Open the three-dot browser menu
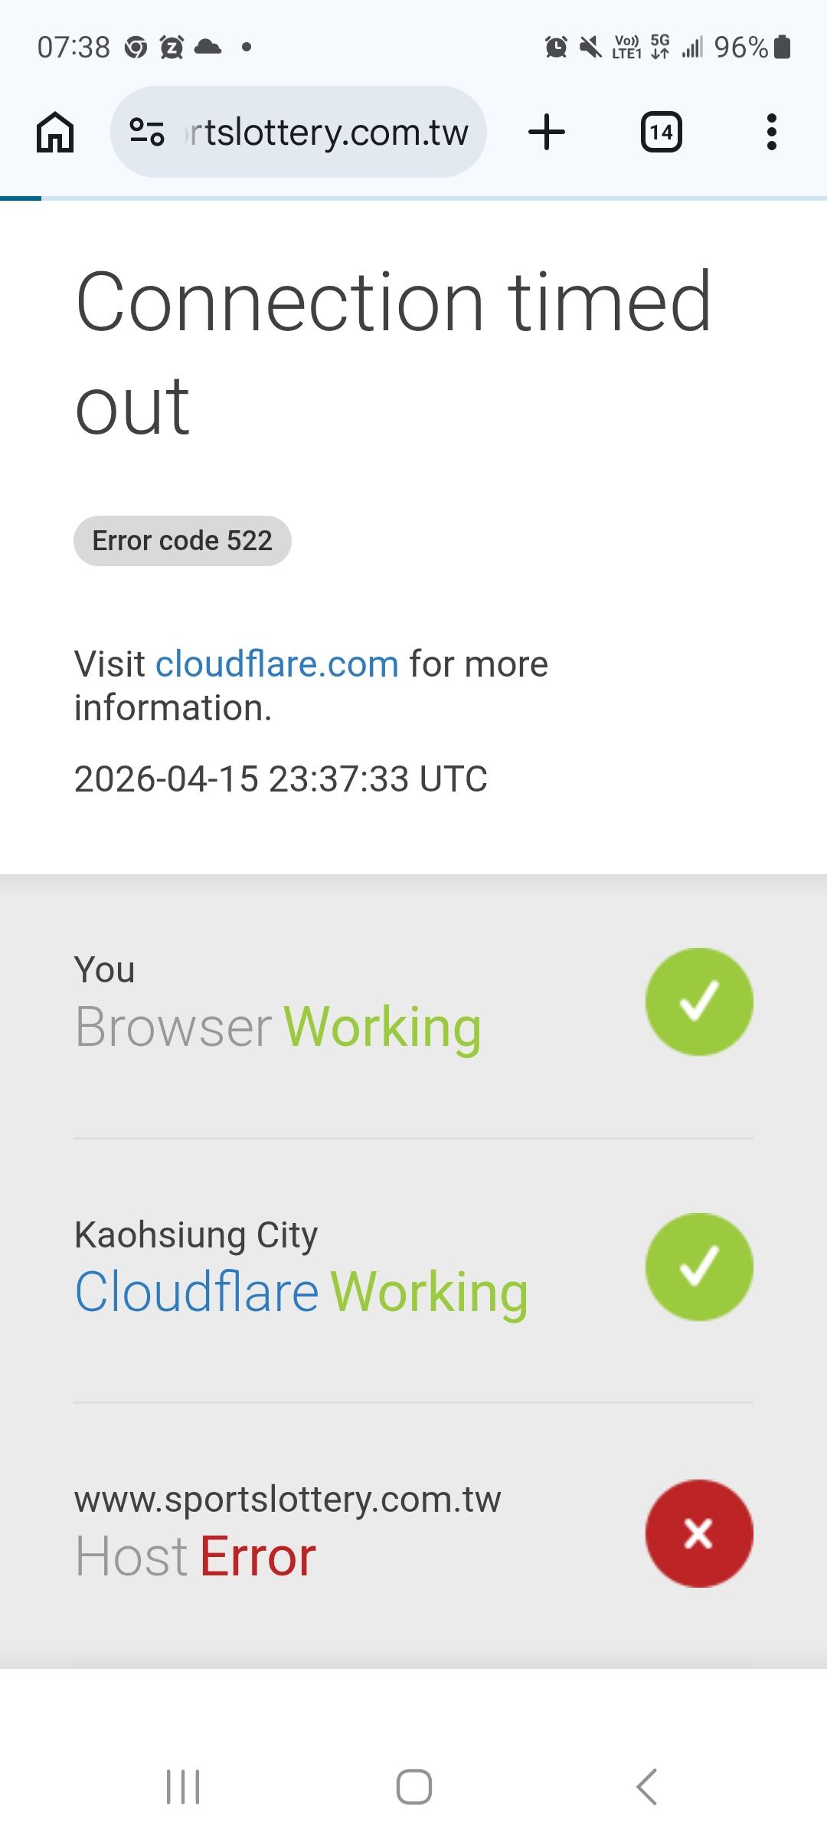 pos(771,132)
